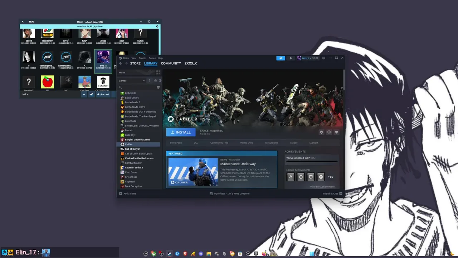This screenshot has height=258, width=458.
Task: Open Maintenance Underway news article
Action: point(238,164)
